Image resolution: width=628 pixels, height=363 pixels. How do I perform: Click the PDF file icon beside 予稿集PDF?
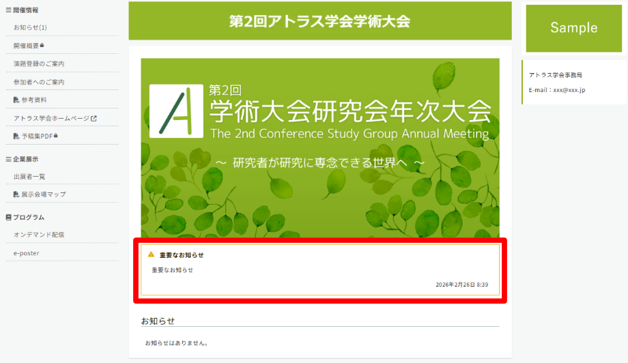[x=16, y=136]
